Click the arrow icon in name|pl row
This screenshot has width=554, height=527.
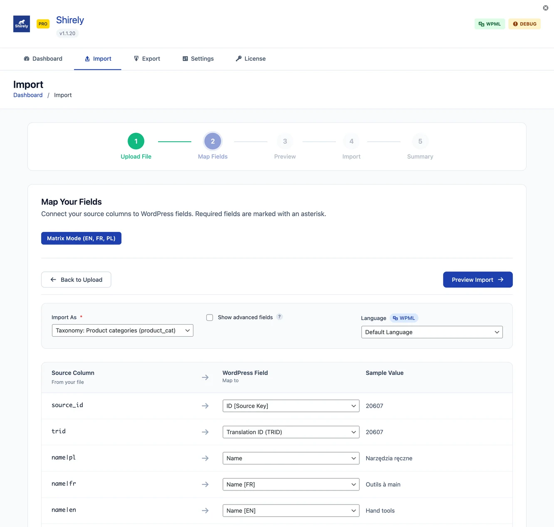(205, 458)
